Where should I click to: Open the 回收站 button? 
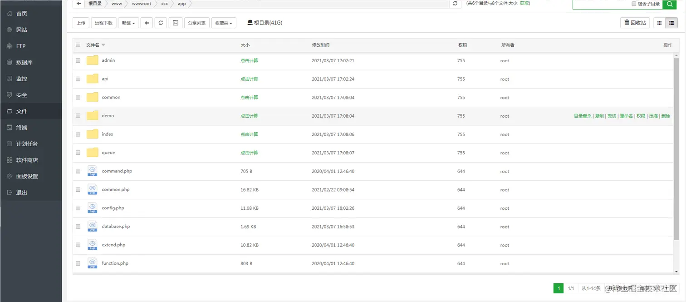[x=635, y=23]
